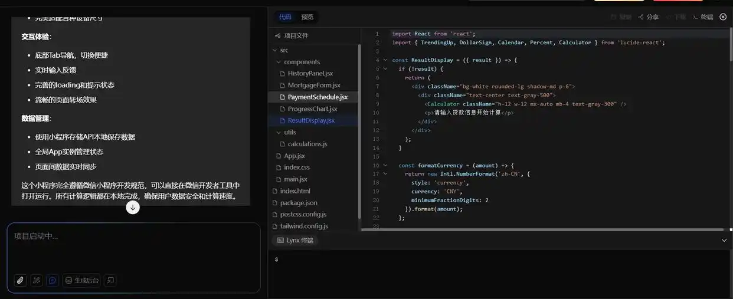
Task: Collapse the components folder chevron
Action: point(279,62)
